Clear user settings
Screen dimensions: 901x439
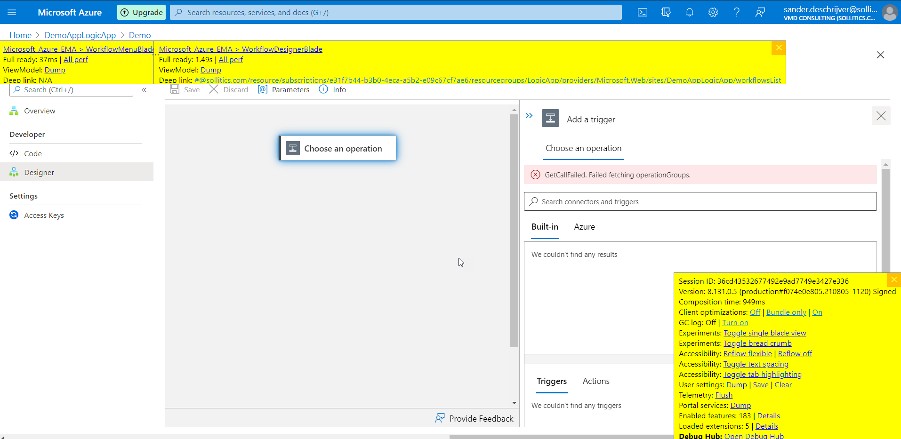click(x=783, y=385)
